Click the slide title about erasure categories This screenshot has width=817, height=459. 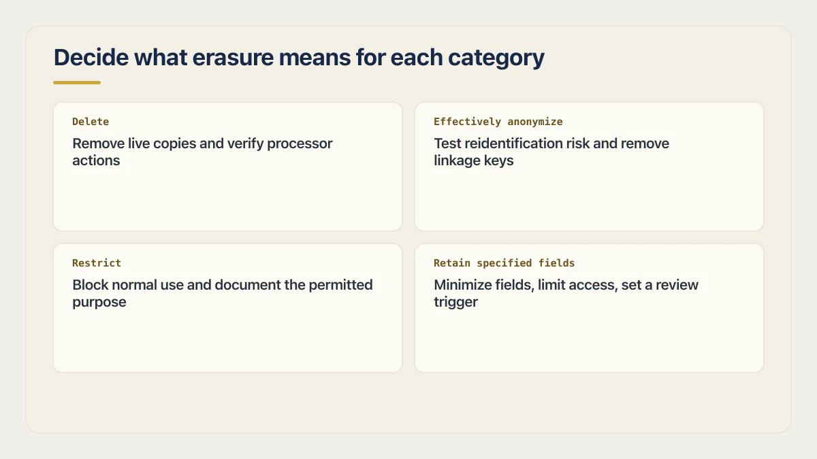click(299, 58)
